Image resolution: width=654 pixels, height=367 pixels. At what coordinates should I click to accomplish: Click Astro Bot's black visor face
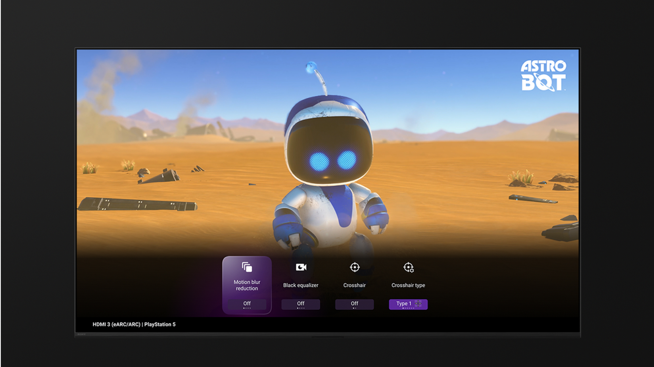(x=329, y=152)
